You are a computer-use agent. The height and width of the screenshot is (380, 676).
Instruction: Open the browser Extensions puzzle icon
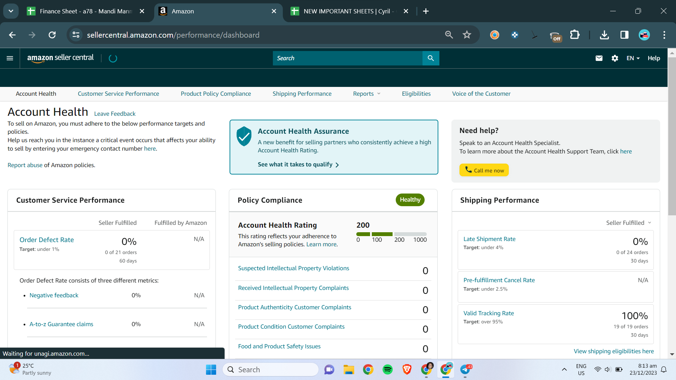575,35
